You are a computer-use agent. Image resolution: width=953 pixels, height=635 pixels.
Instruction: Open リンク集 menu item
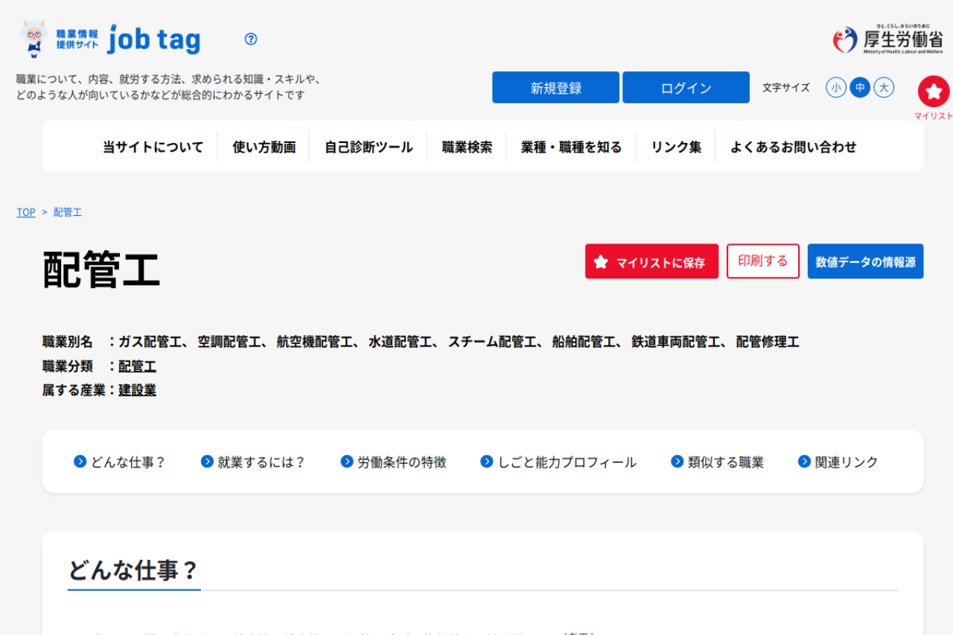(676, 147)
